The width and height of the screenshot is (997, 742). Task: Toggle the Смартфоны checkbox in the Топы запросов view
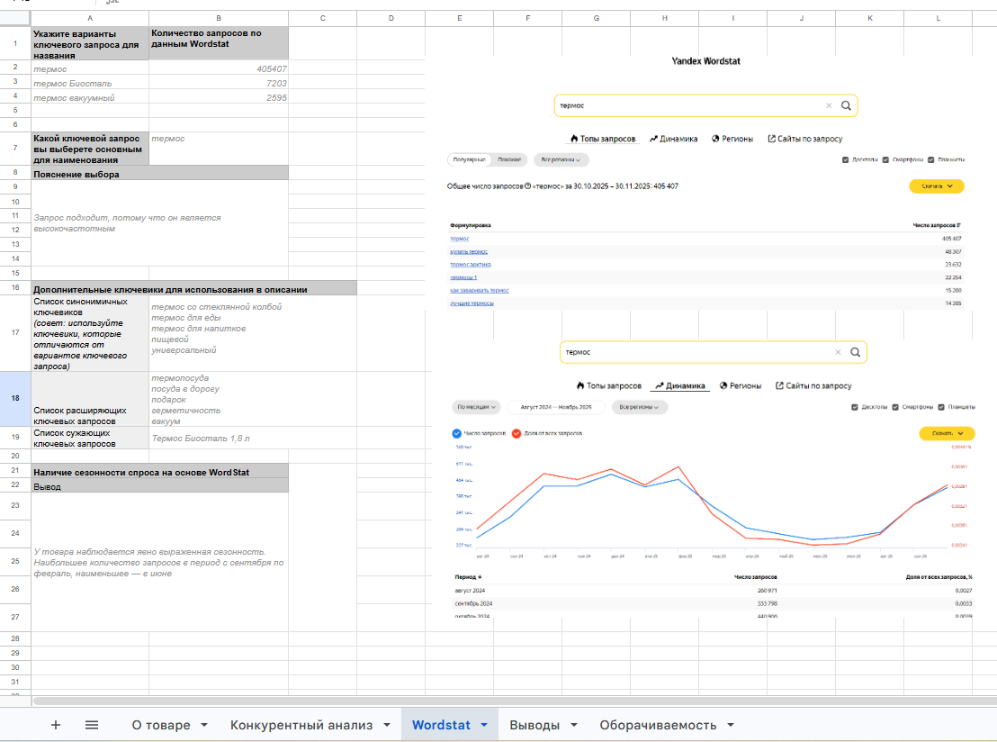[885, 159]
